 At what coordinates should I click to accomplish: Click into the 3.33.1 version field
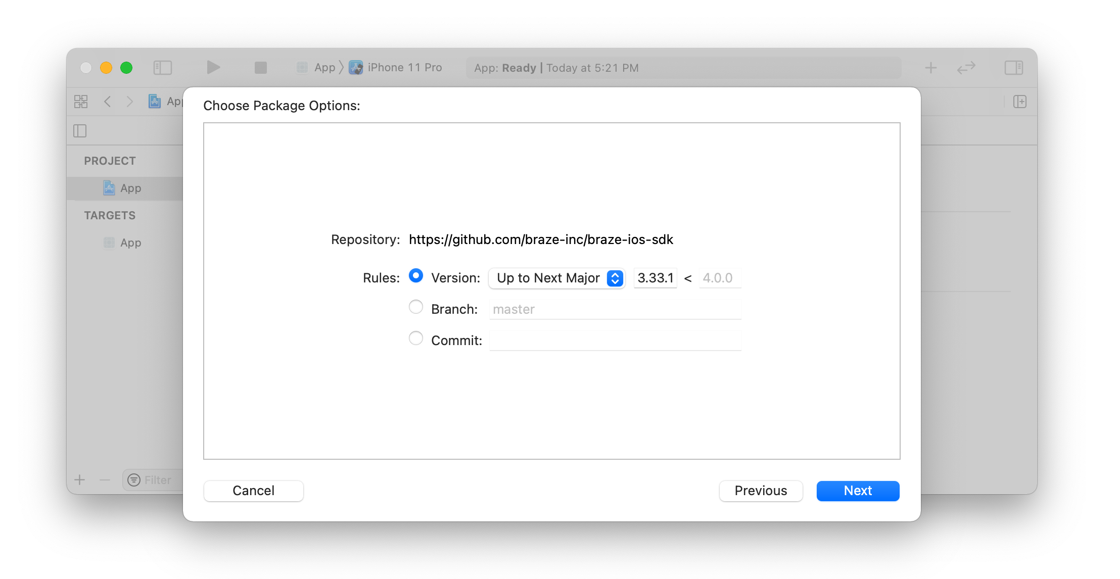tap(655, 278)
